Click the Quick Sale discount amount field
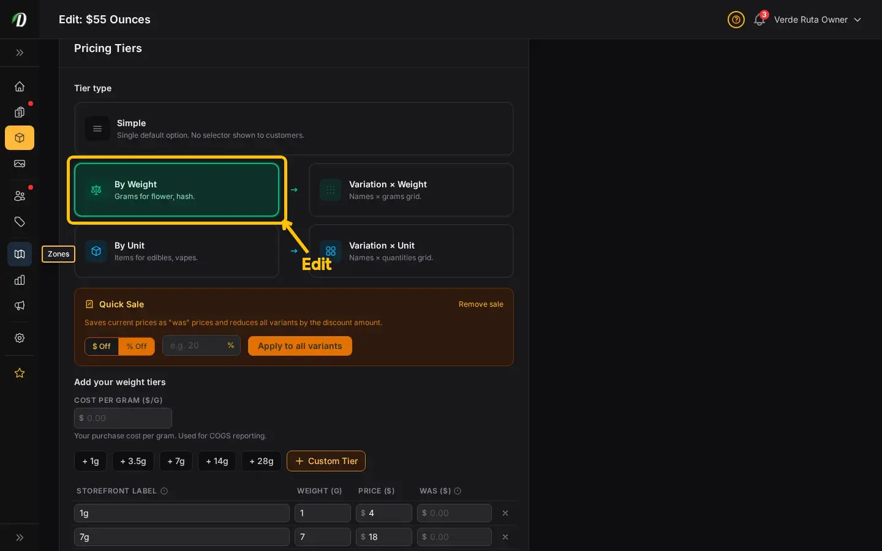Image resolution: width=882 pixels, height=551 pixels. click(x=202, y=346)
